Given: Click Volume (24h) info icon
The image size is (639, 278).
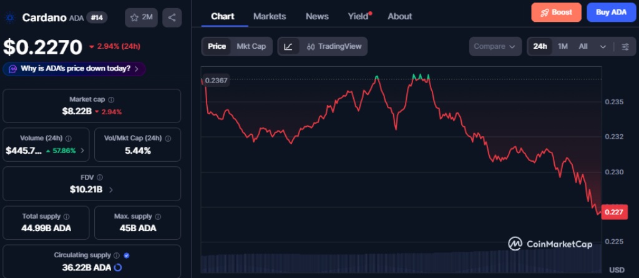Looking at the screenshot, I should pos(69,139).
